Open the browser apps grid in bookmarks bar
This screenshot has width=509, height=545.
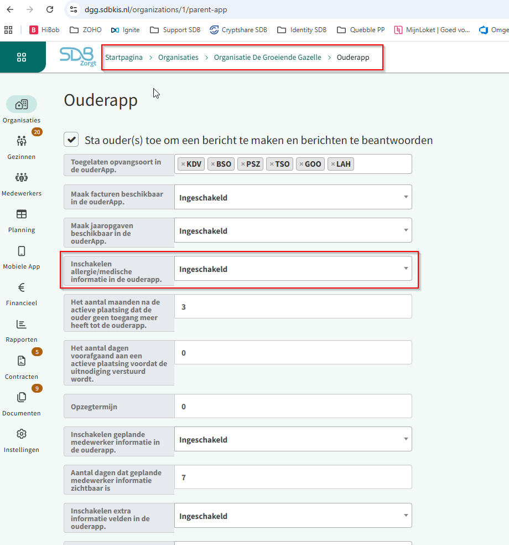[8, 30]
